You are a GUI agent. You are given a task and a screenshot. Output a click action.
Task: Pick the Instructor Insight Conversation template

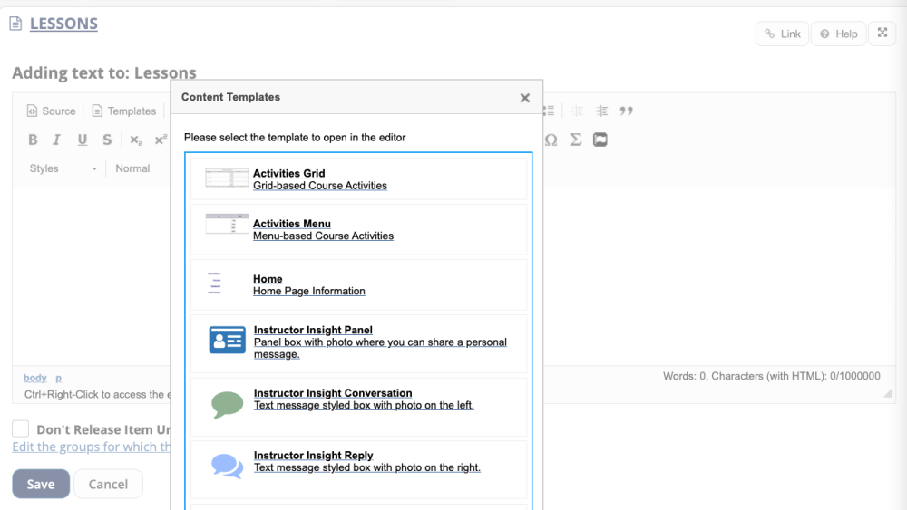(x=358, y=406)
